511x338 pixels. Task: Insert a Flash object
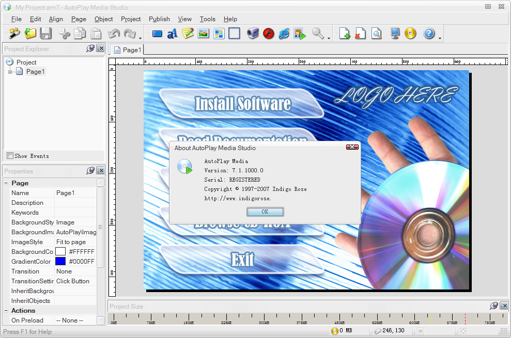click(269, 33)
